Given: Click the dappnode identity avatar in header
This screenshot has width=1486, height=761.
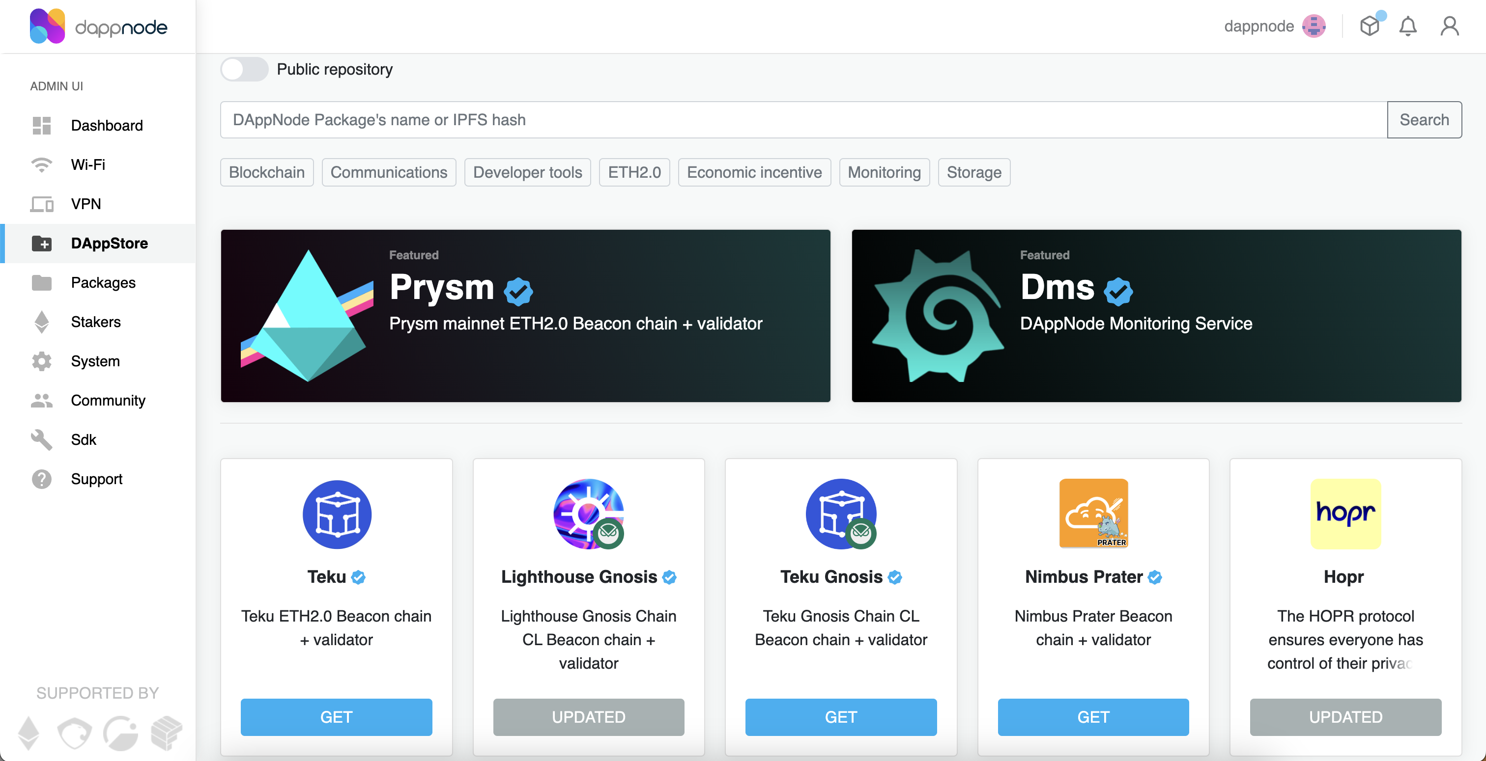Looking at the screenshot, I should click(1314, 27).
